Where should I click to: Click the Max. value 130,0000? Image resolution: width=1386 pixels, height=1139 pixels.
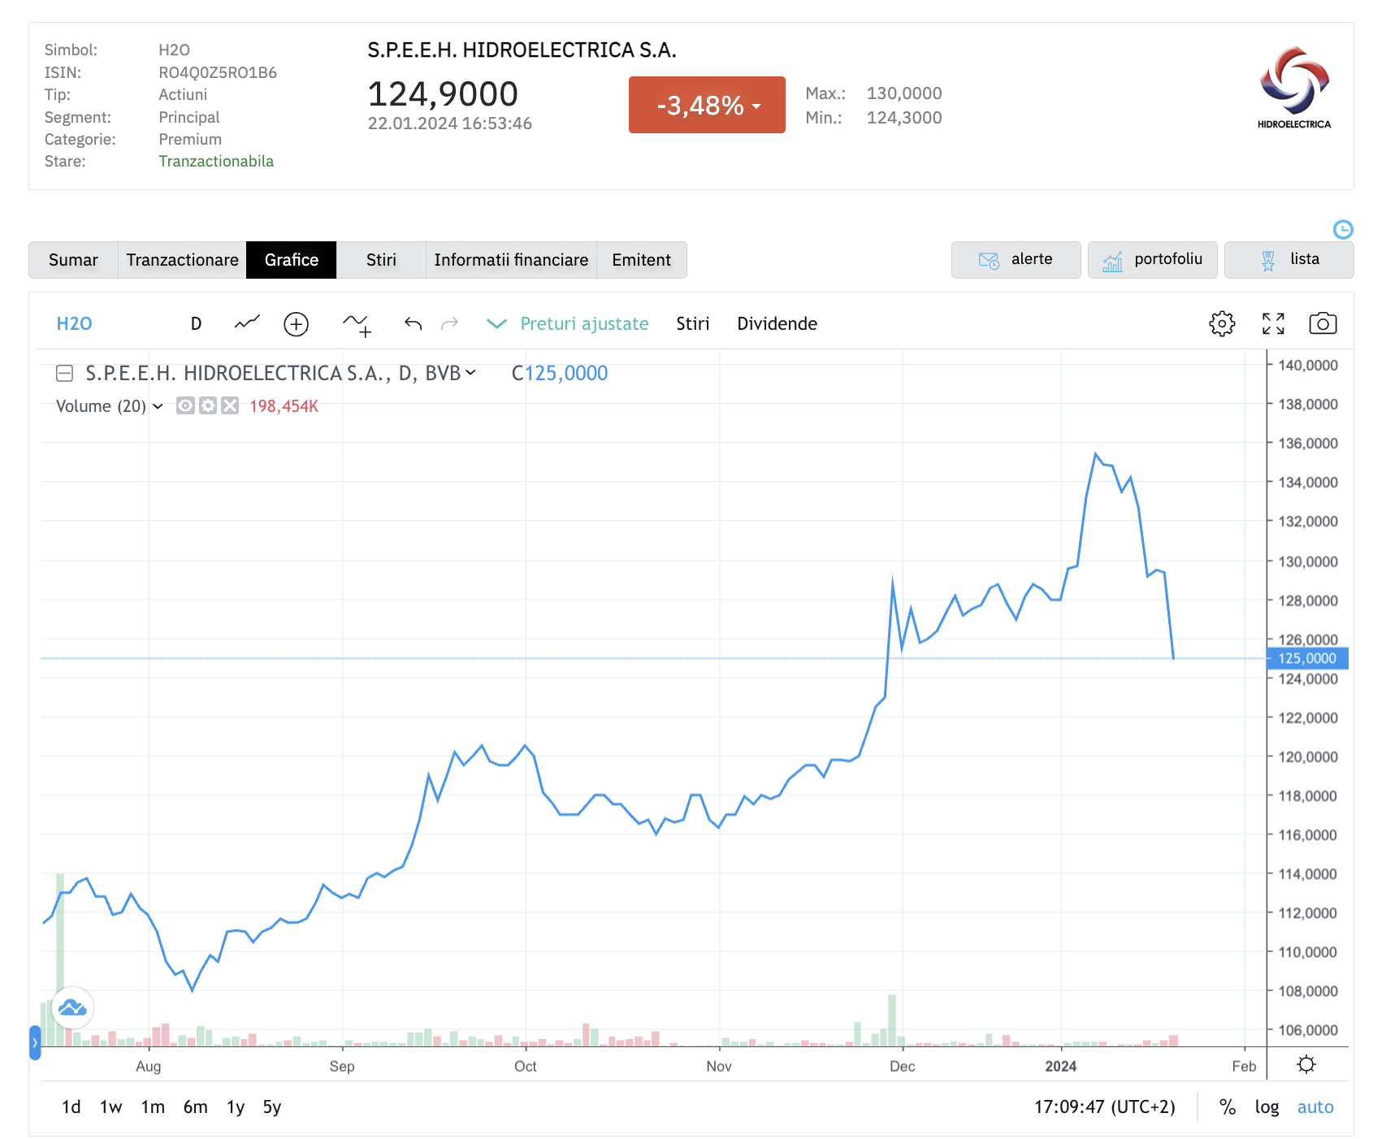click(x=904, y=93)
